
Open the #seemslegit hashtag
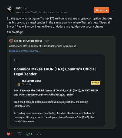pos(15,32)
